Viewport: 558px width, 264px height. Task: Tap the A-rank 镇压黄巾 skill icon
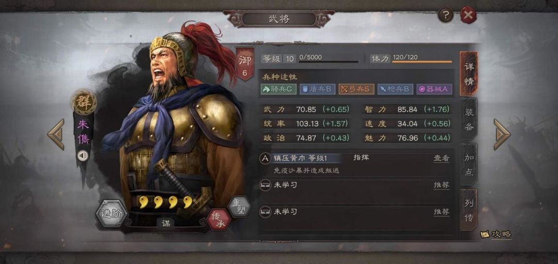click(265, 159)
